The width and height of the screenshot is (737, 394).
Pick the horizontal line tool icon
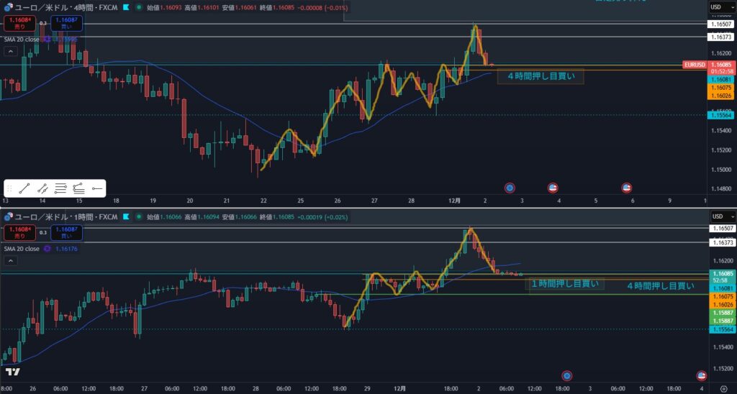pyautogui.click(x=96, y=188)
